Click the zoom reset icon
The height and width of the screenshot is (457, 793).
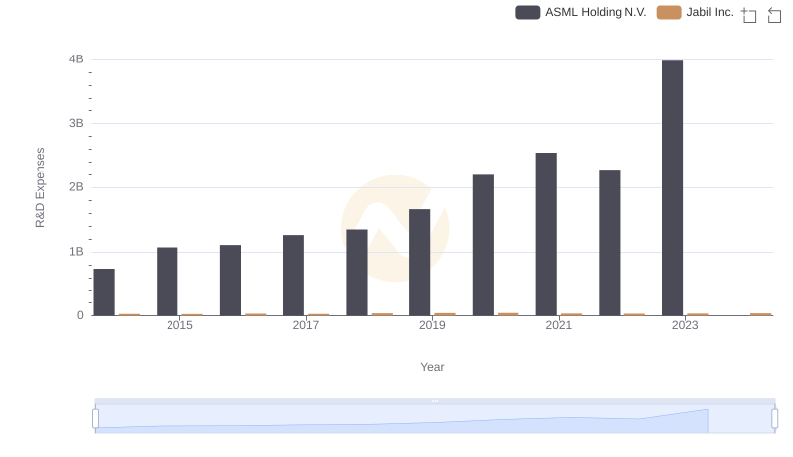click(774, 14)
